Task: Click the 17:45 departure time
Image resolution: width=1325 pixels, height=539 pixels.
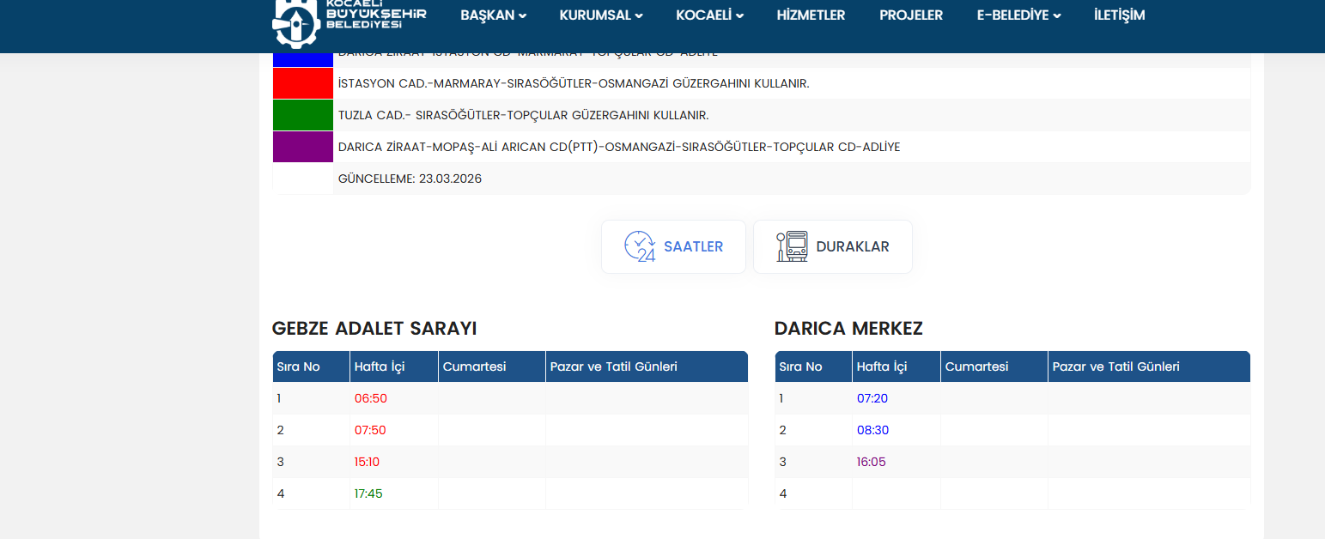Action: [x=368, y=494]
